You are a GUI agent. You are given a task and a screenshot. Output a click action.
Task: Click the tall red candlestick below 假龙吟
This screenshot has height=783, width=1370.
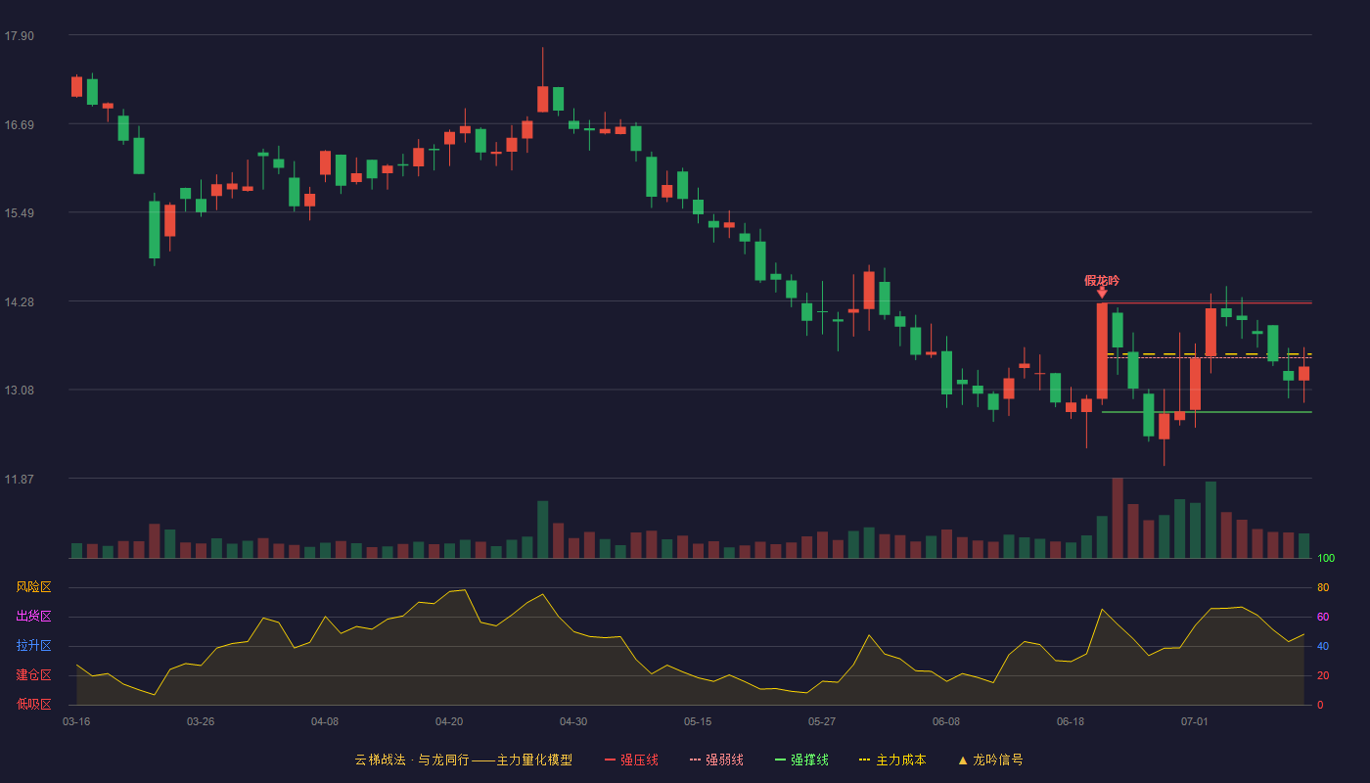pyautogui.click(x=1102, y=350)
